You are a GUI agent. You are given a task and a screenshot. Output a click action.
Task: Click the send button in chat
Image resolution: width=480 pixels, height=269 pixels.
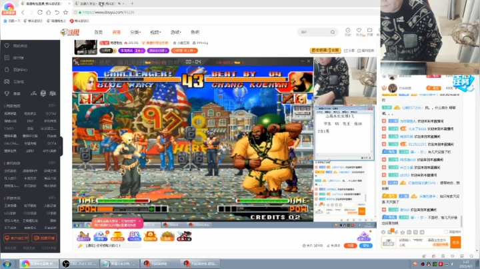coord(456,242)
